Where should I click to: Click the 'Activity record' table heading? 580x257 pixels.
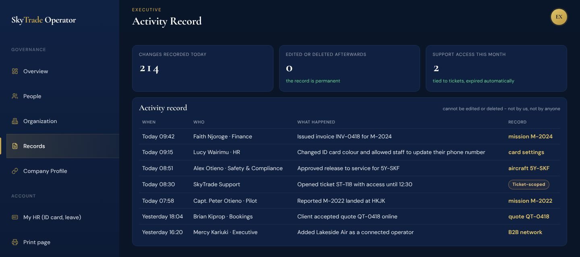(163, 108)
